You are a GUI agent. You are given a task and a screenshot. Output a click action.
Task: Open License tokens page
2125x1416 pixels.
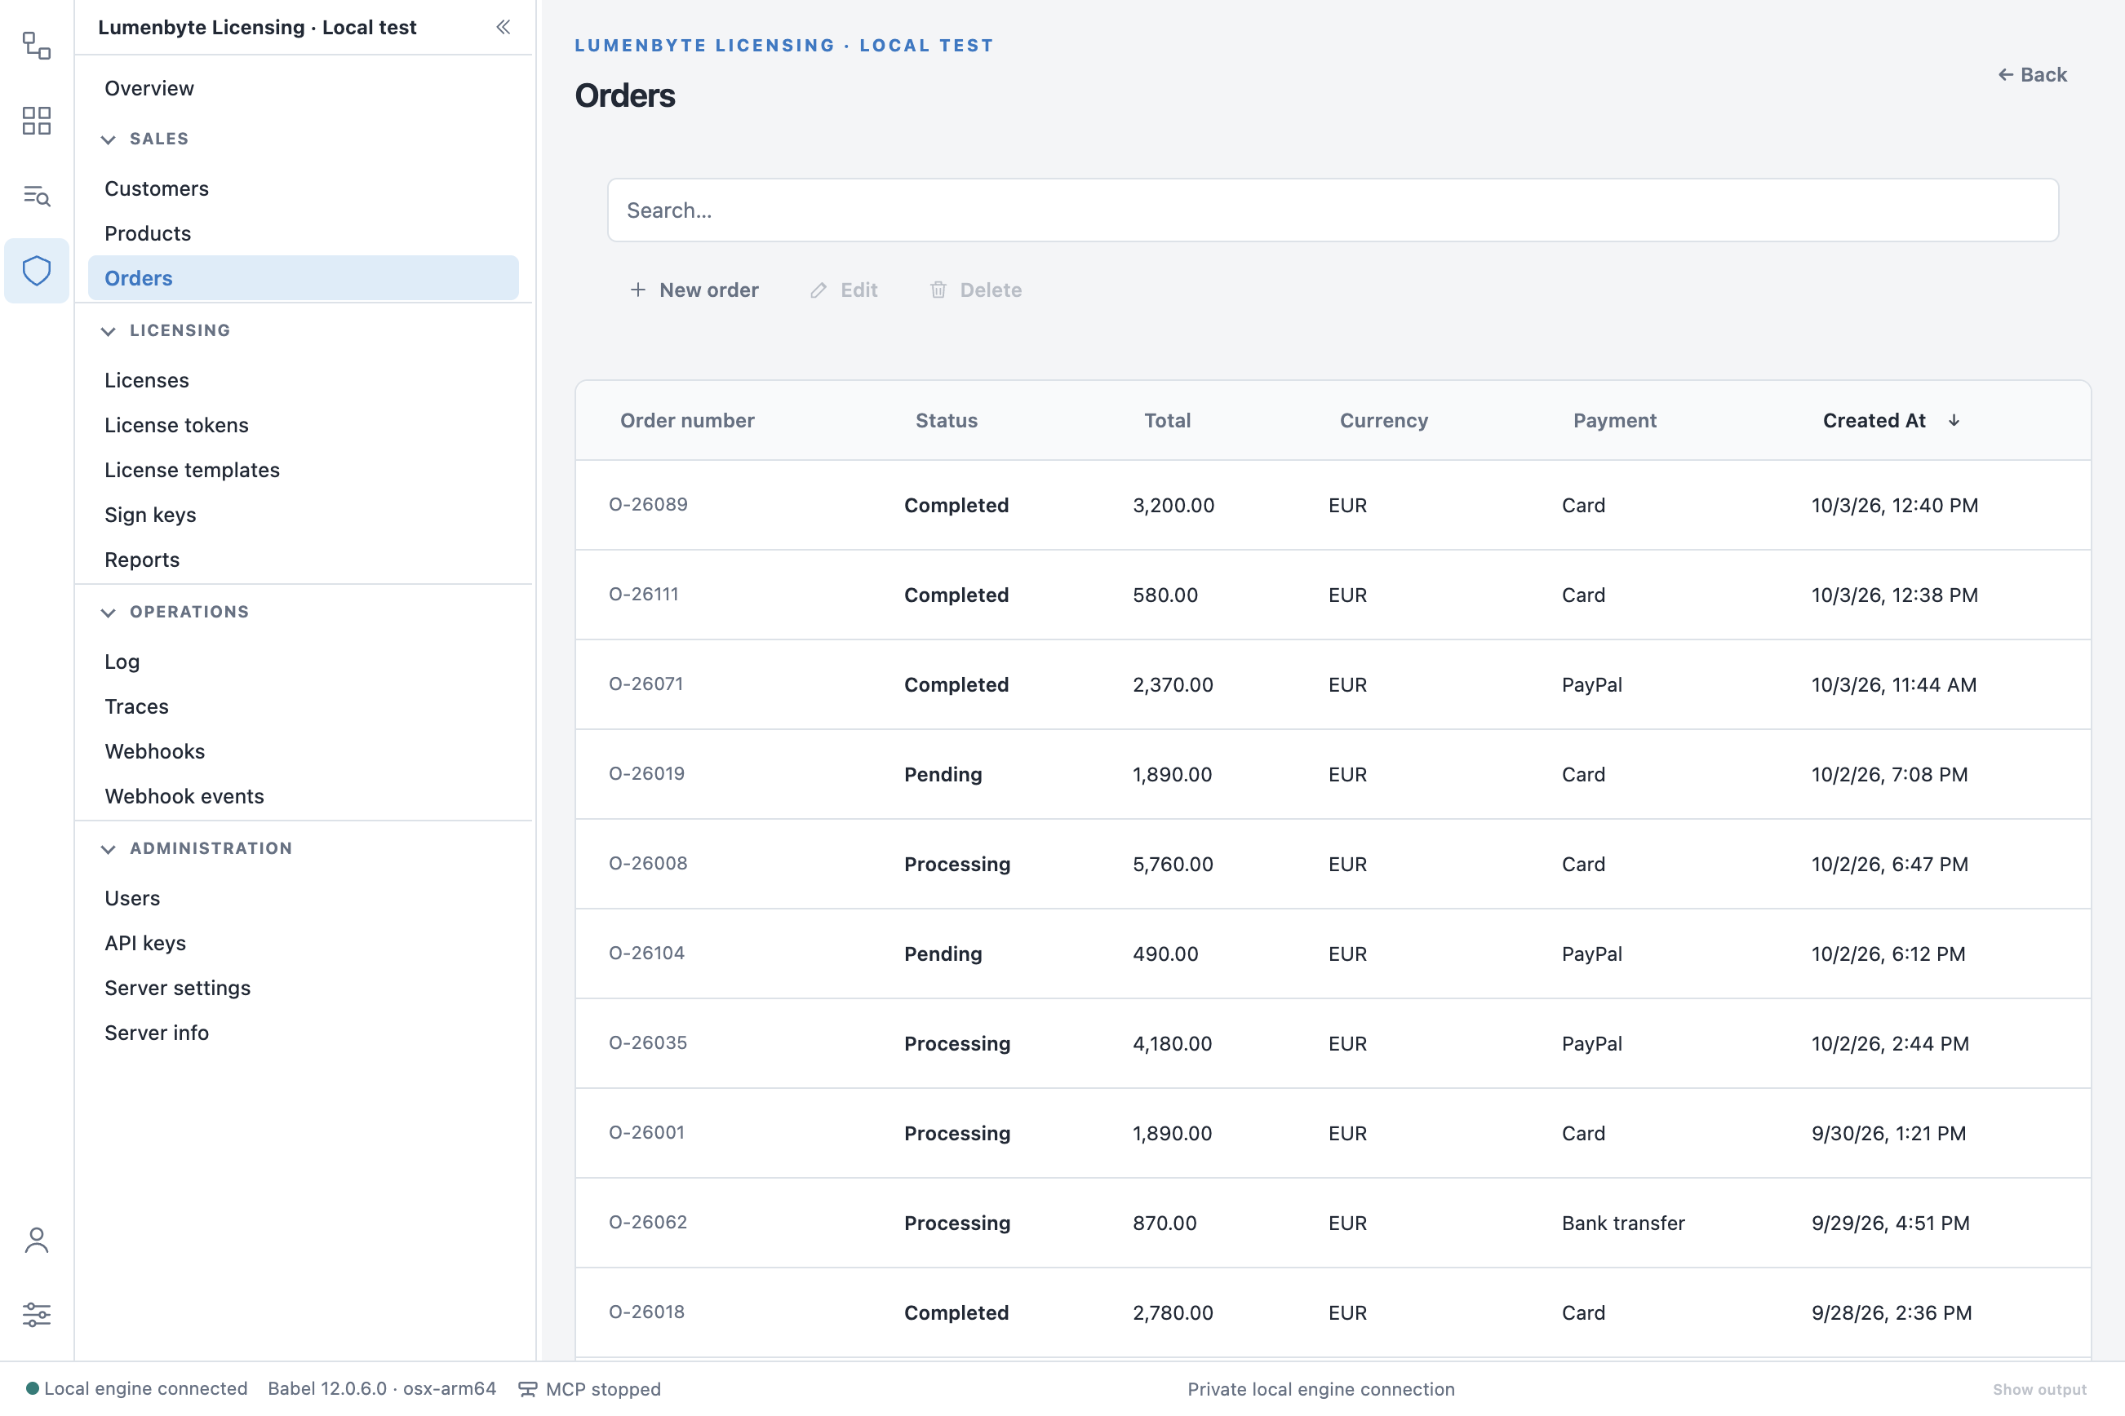(x=303, y=424)
